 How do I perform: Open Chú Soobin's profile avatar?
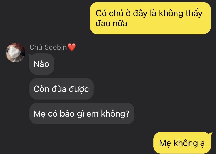16,53
